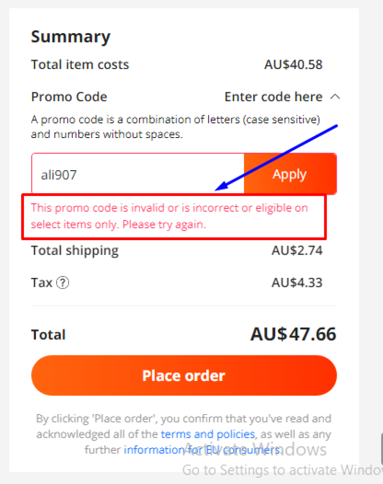This screenshot has width=383, height=484.
Task: Tap the Apply button for the promo code
Action: 289,174
